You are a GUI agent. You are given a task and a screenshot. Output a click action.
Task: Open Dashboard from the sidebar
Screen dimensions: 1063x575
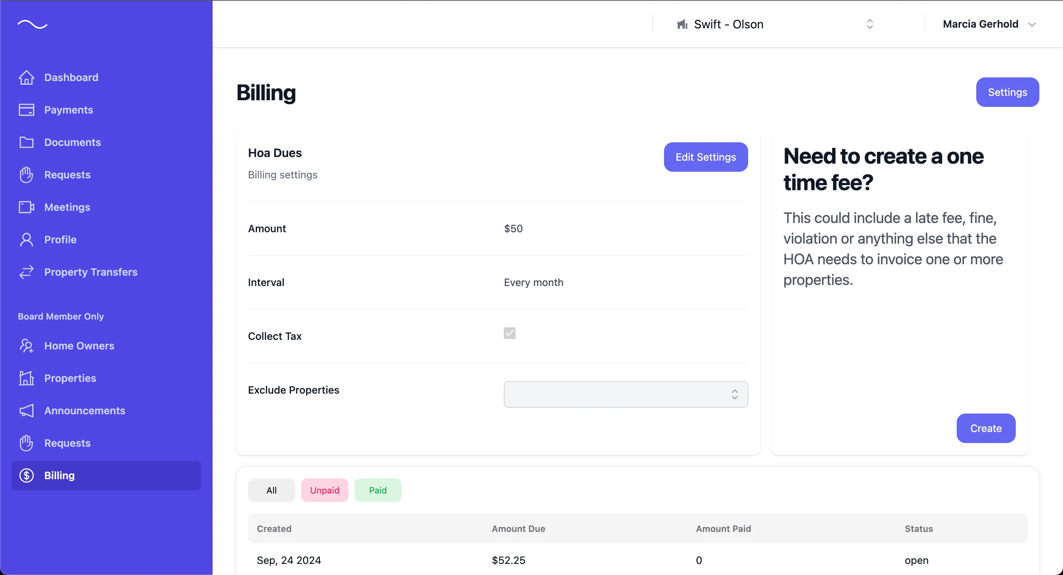[x=27, y=77]
